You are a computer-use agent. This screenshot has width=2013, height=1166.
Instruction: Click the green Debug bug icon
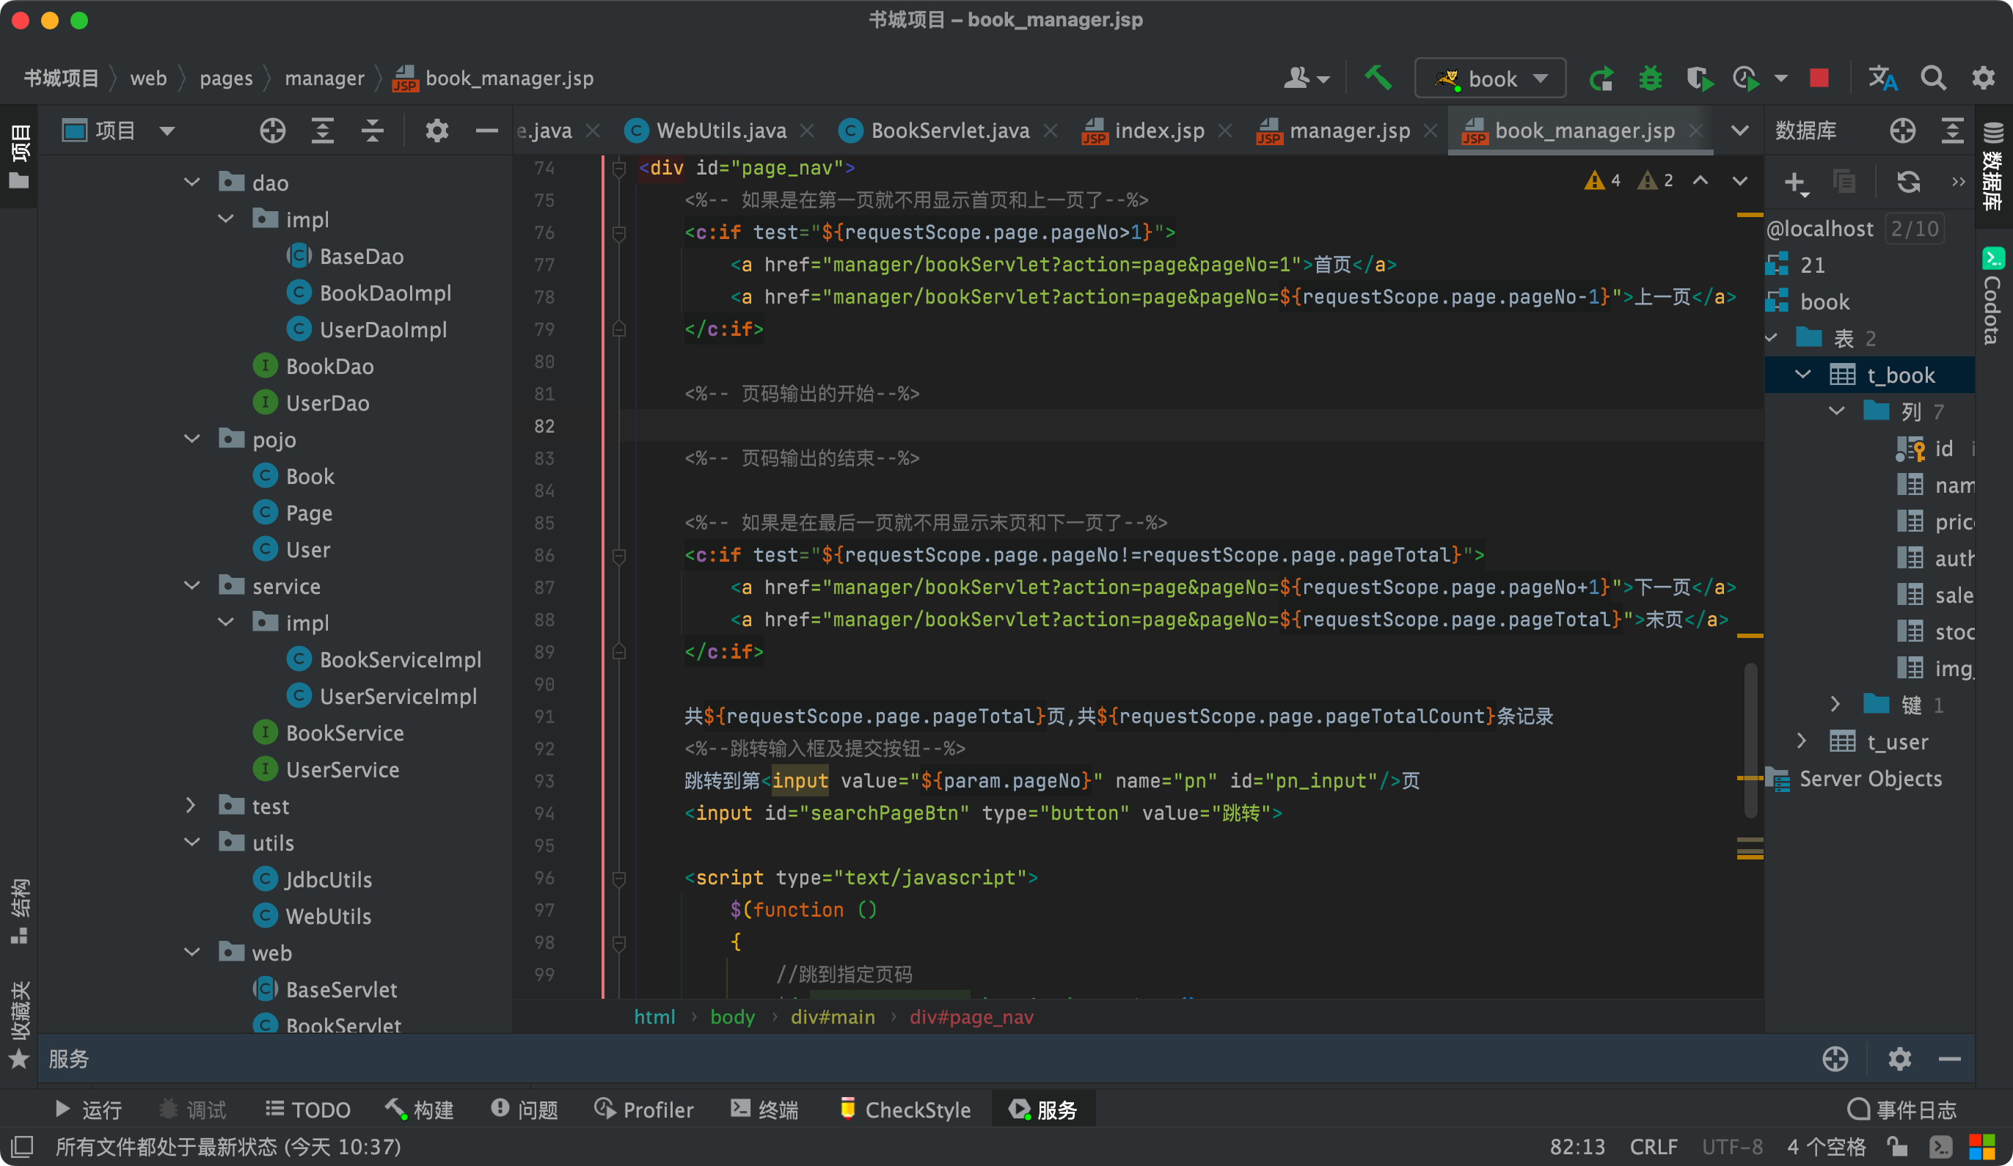point(1650,78)
